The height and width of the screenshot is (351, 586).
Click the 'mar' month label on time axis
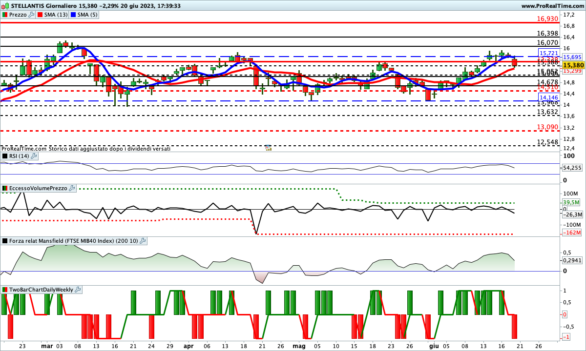point(47,346)
